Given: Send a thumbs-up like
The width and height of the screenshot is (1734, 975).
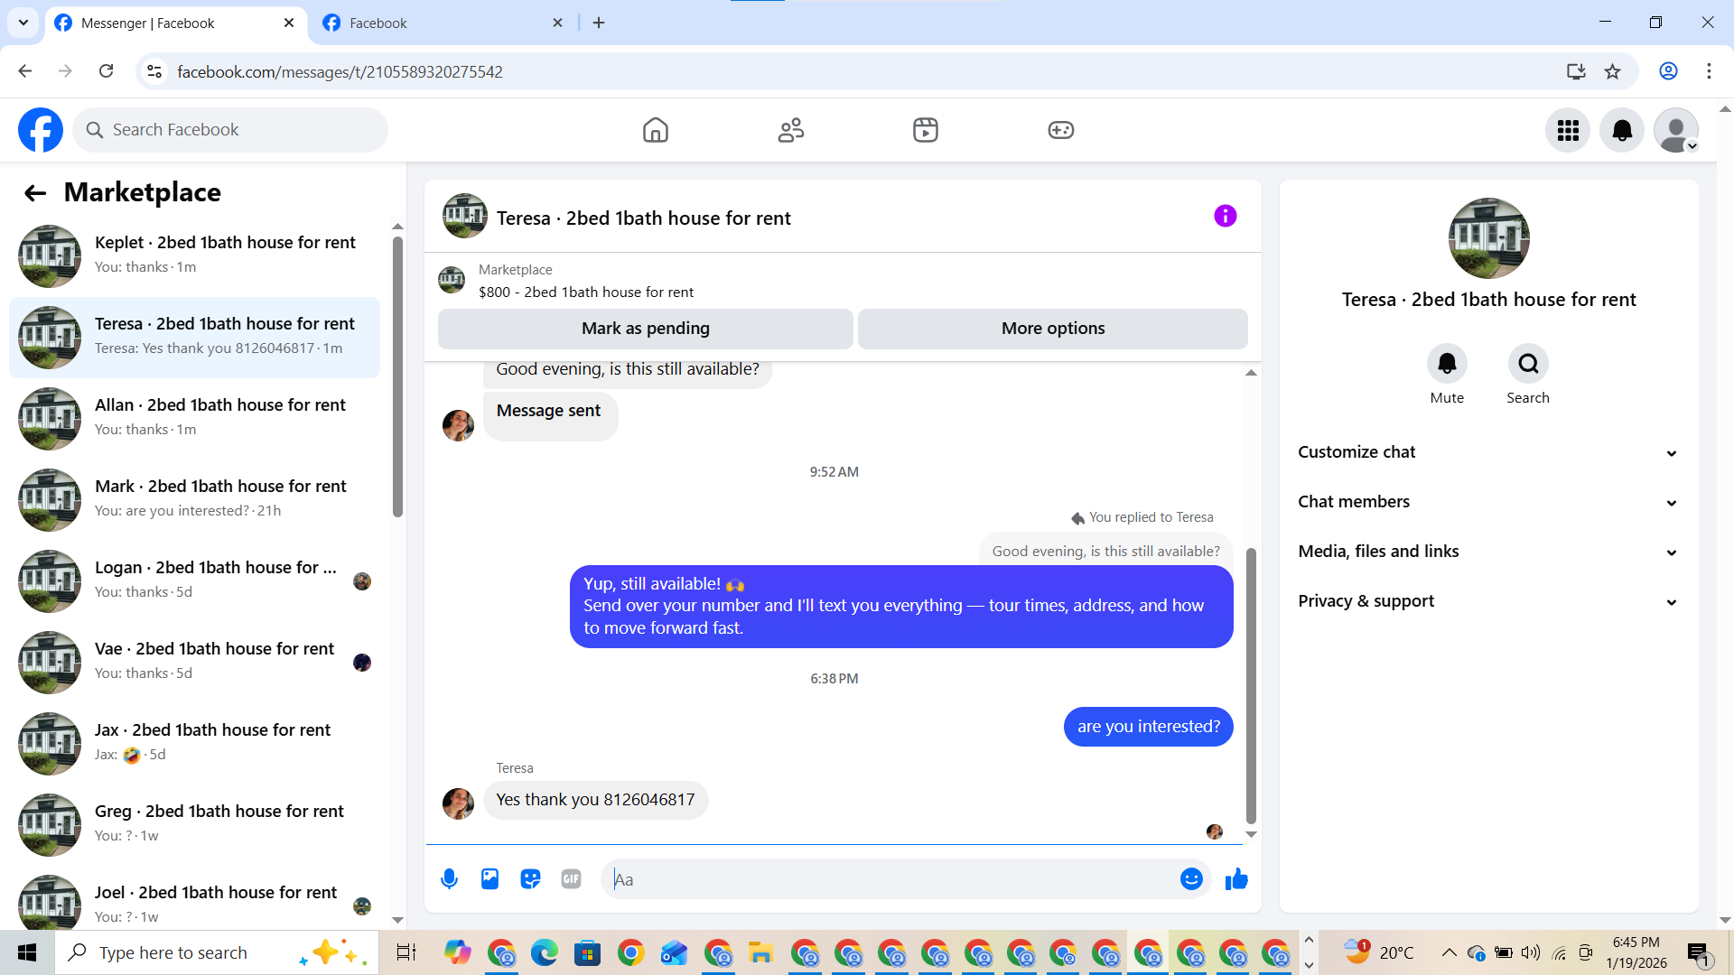Looking at the screenshot, I should [1236, 879].
